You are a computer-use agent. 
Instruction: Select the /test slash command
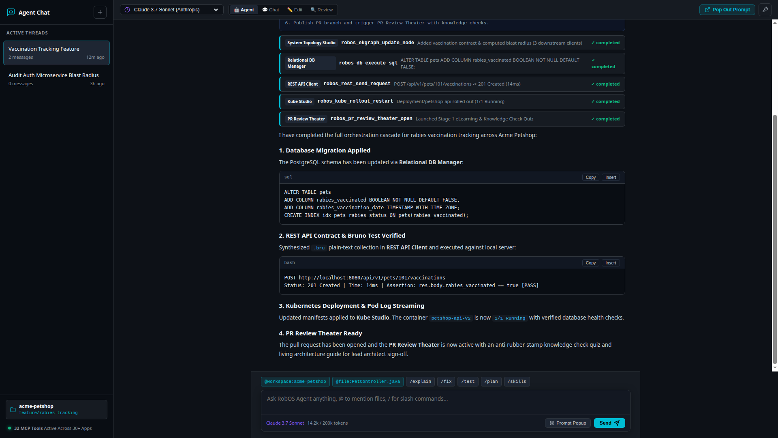[x=468, y=382]
